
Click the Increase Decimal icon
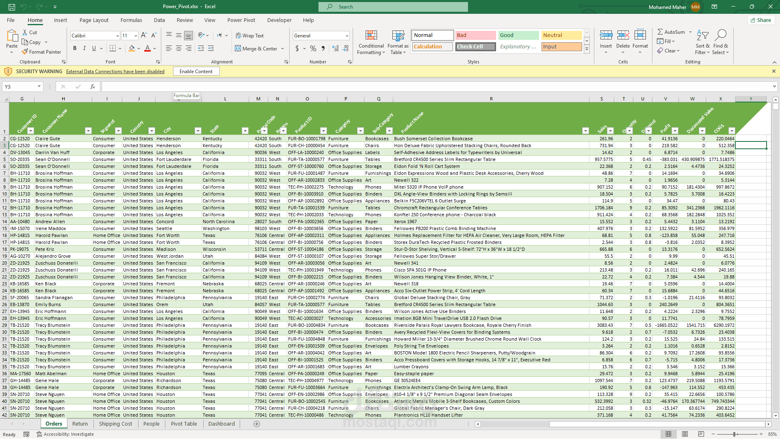coord(336,48)
